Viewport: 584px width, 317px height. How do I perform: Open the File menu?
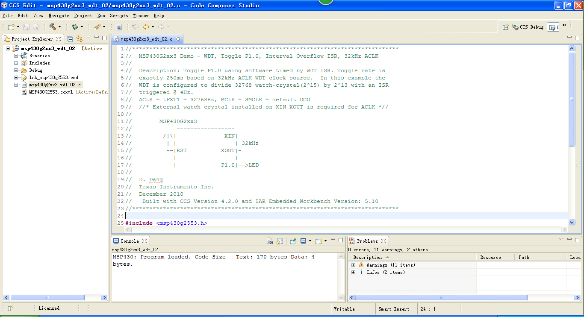7,15
